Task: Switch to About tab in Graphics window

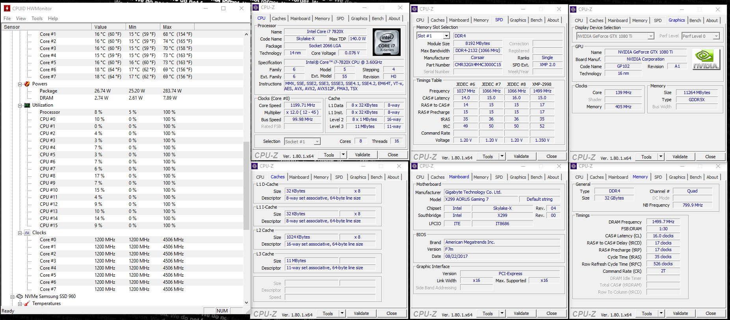Action: coord(712,20)
